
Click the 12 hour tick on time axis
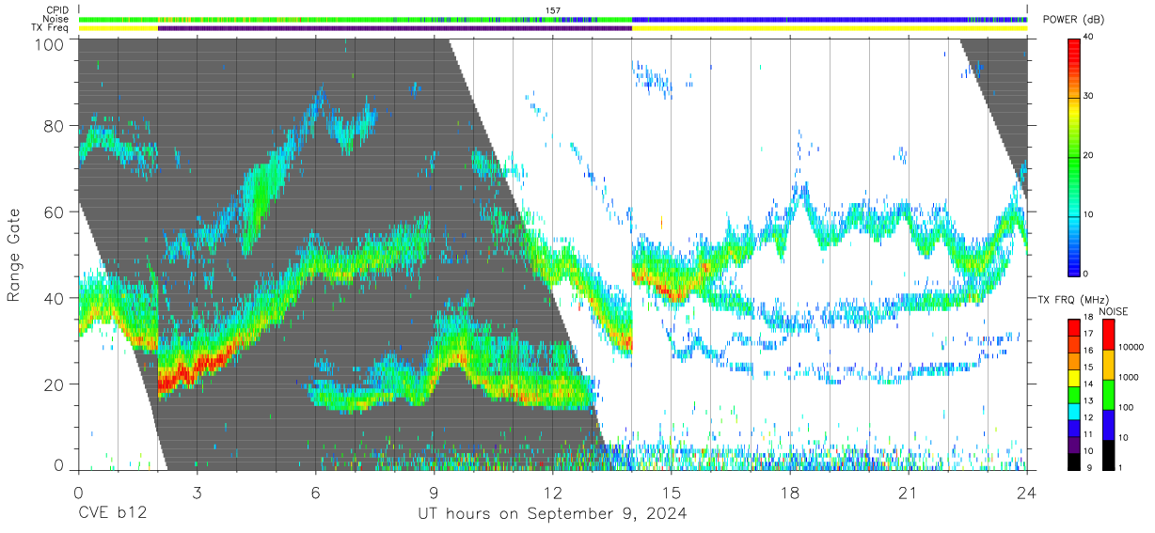tap(552, 494)
